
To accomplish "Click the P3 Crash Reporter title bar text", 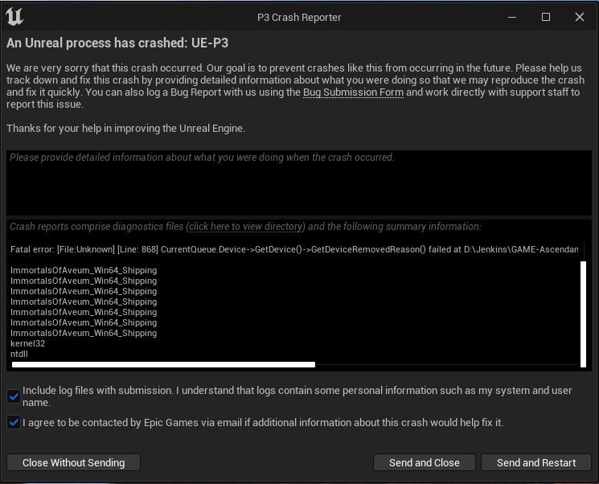I will click(x=299, y=17).
